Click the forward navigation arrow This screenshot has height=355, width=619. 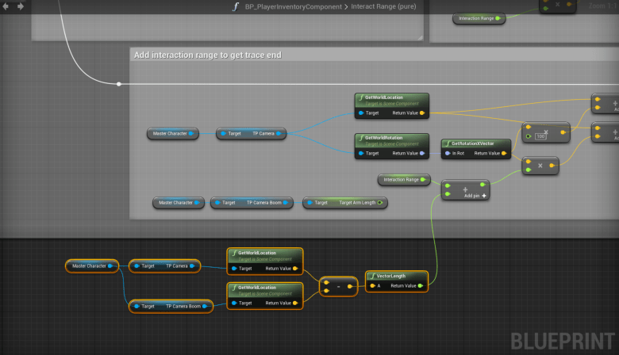tap(21, 6)
